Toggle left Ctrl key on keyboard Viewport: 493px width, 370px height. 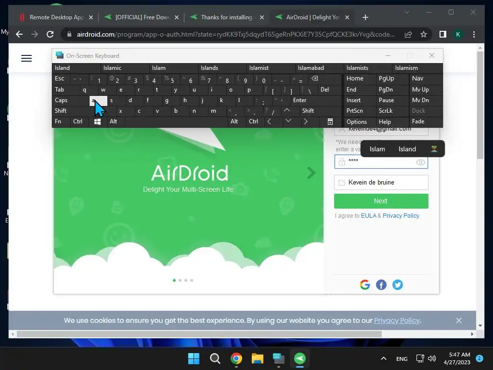(80, 121)
